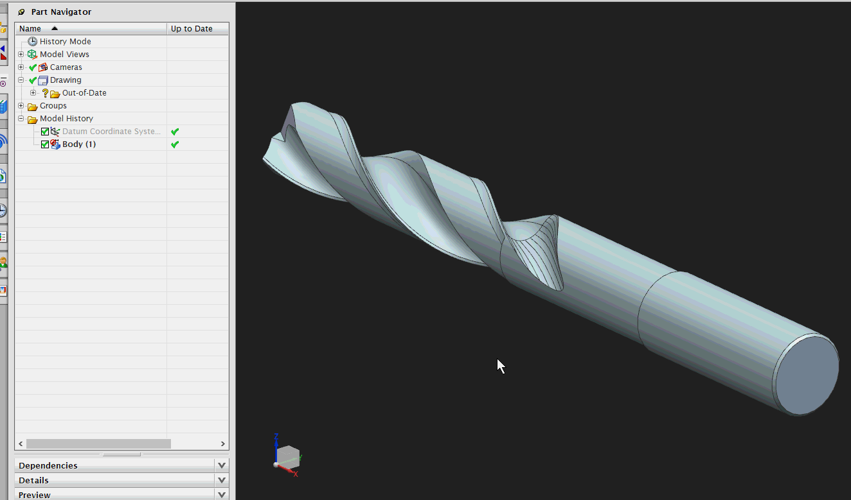Uncheck the Datum Coordinate System checkbox
The width and height of the screenshot is (851, 500).
(x=45, y=132)
